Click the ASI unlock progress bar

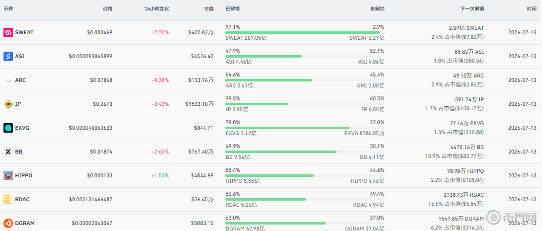(x=305, y=56)
